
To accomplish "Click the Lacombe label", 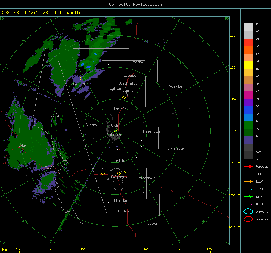I will [130, 76].
